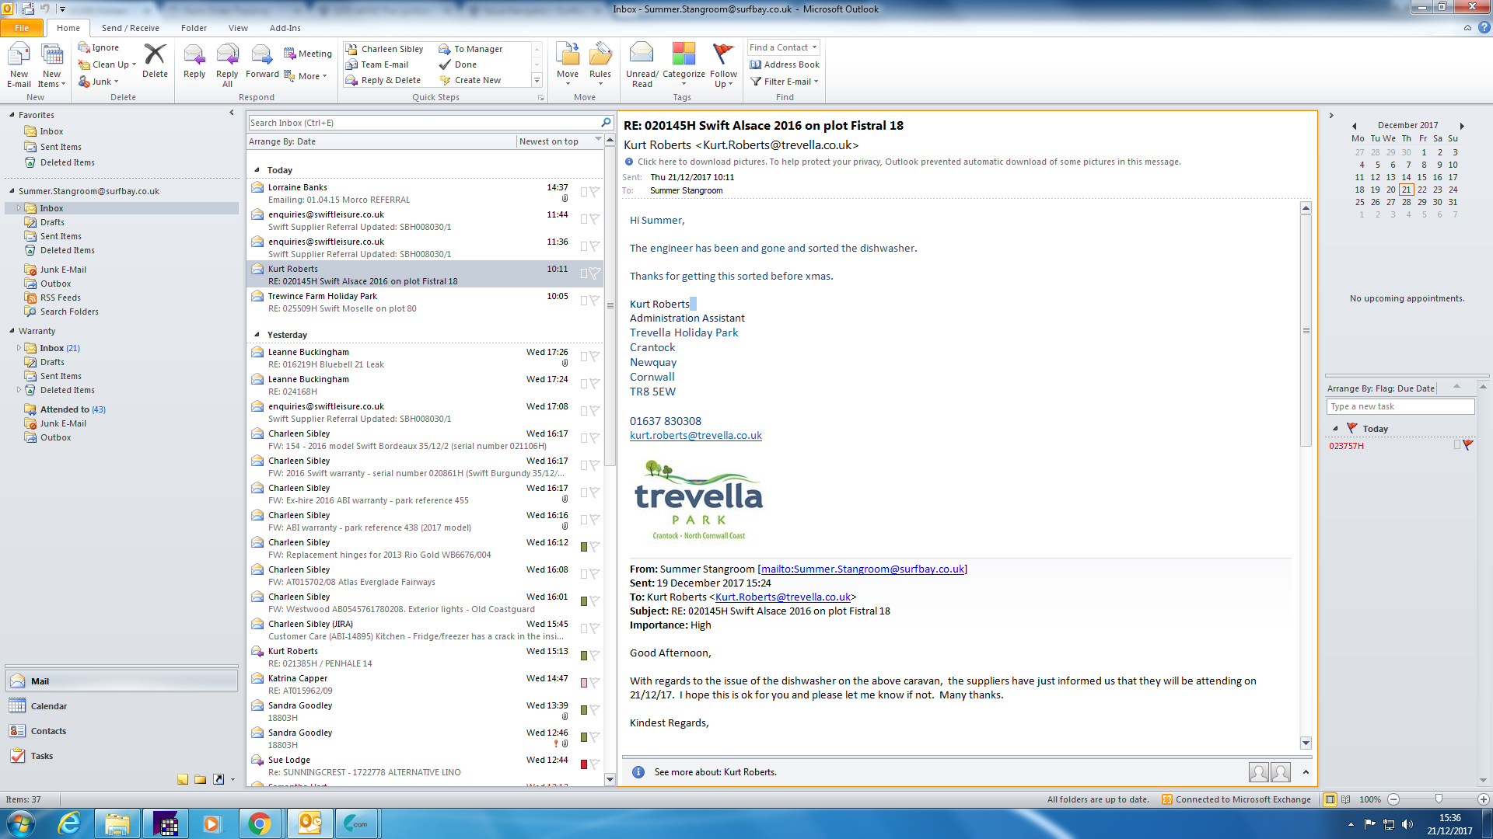
Task: Switch to Calendar in navigation pane
Action: coord(49,706)
